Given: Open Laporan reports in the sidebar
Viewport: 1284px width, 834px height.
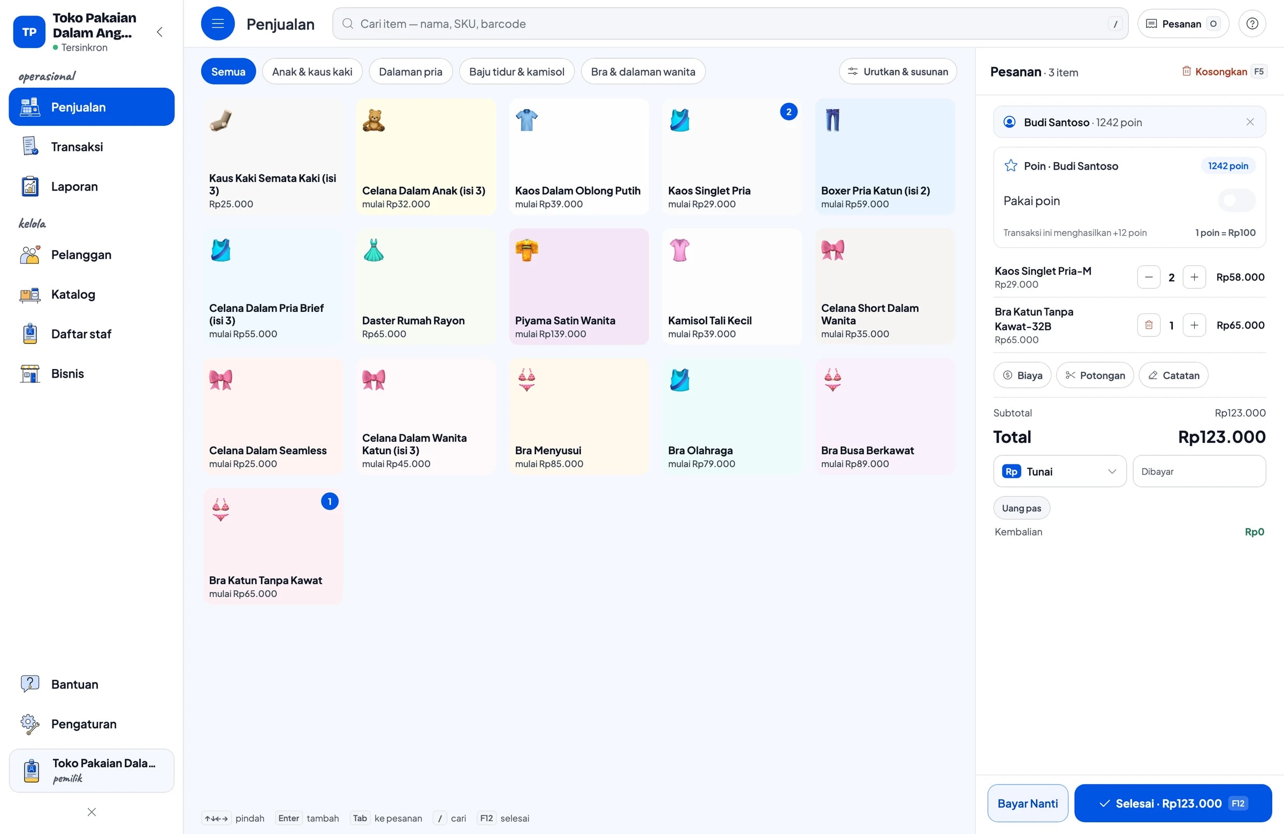Looking at the screenshot, I should coord(91,187).
